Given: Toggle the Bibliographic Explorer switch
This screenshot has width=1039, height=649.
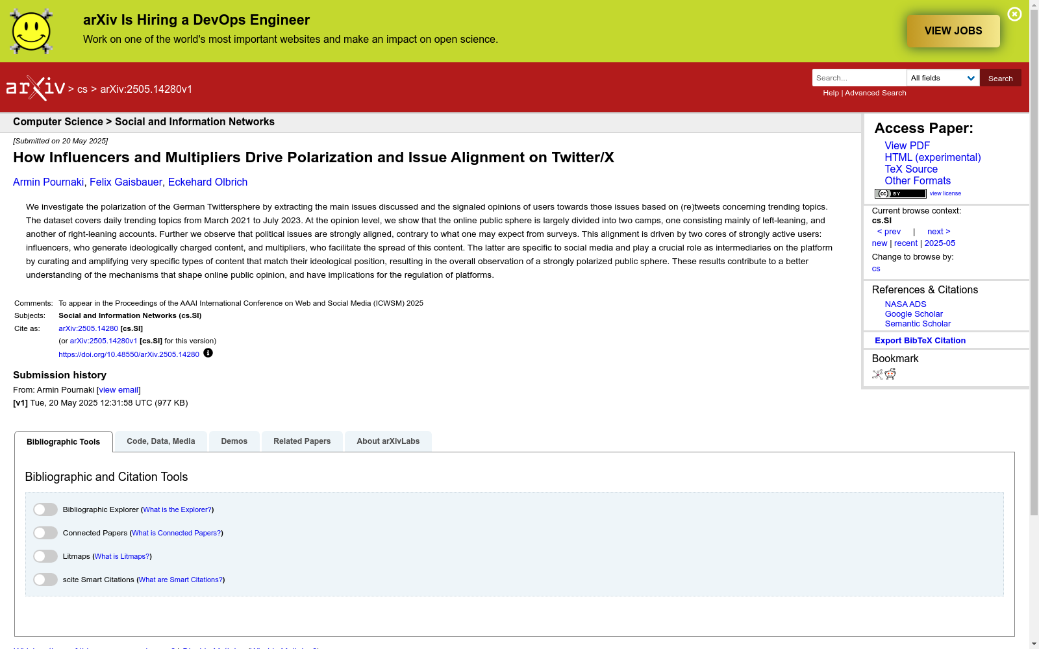Looking at the screenshot, I should click(45, 509).
